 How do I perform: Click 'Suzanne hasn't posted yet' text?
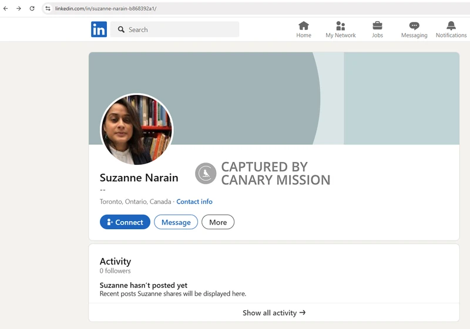tap(143, 286)
